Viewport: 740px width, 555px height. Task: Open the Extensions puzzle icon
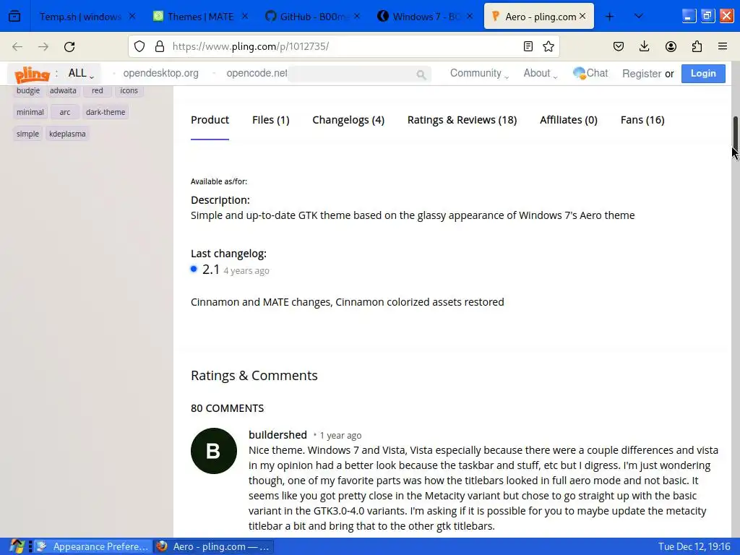(697, 46)
